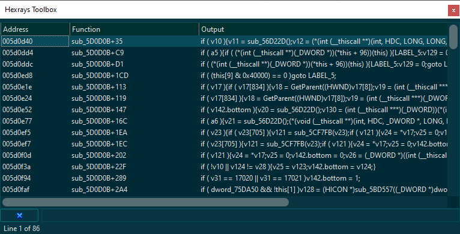Select address 005d0faf

pos(16,190)
